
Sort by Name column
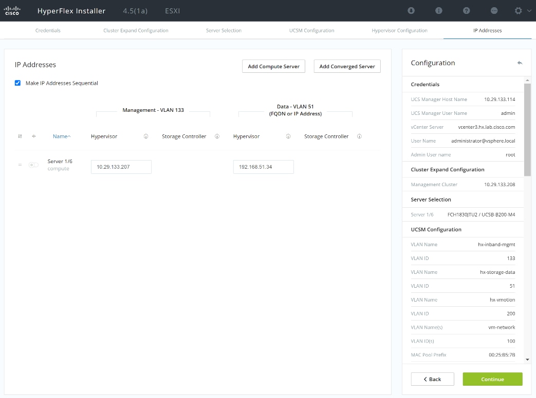(x=62, y=136)
